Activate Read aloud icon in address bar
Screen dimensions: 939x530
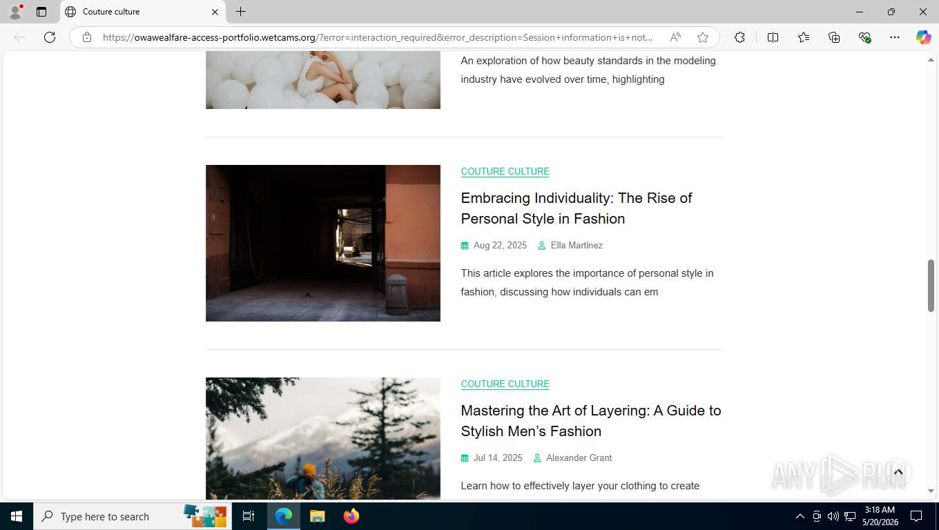point(675,37)
